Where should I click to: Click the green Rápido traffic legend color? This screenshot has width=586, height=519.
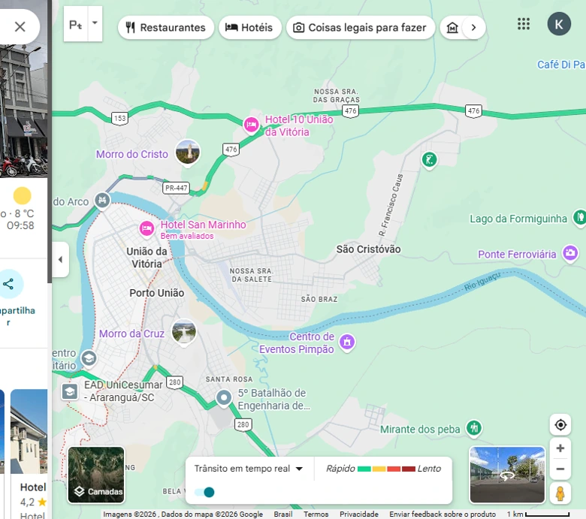(x=364, y=469)
